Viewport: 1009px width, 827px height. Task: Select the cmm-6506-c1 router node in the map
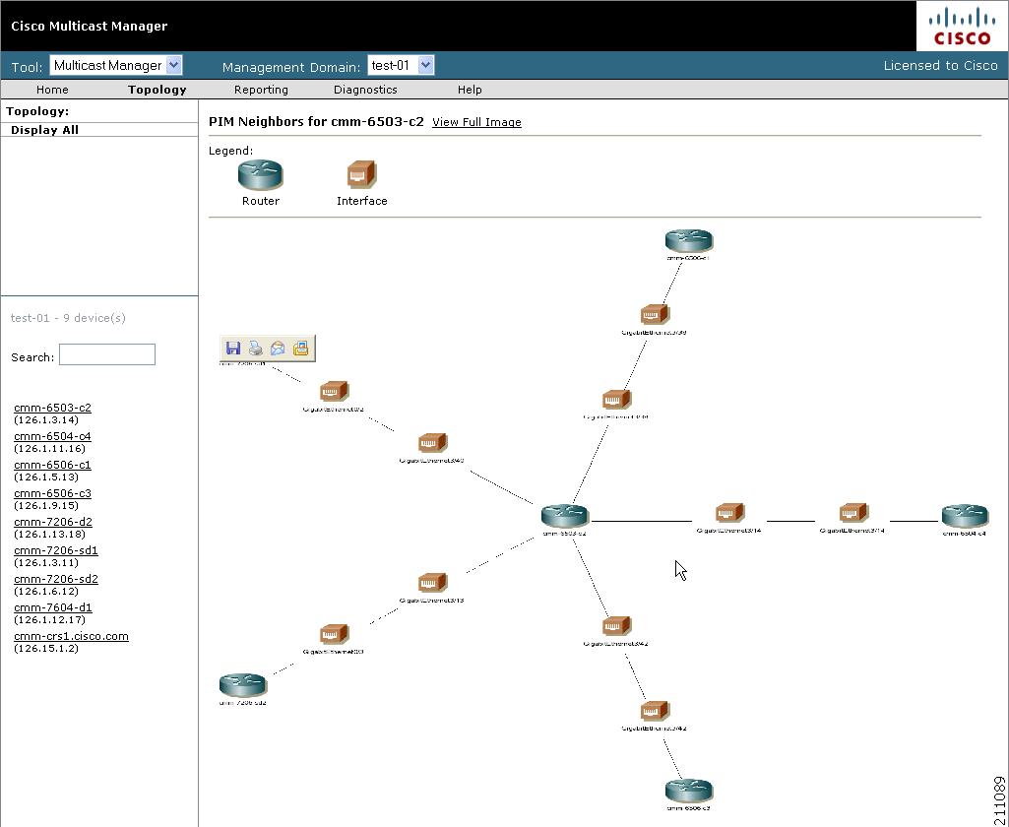(x=689, y=241)
